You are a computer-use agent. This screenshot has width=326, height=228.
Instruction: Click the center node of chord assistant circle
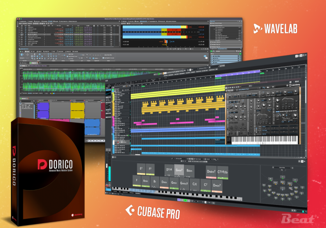(x=282, y=188)
